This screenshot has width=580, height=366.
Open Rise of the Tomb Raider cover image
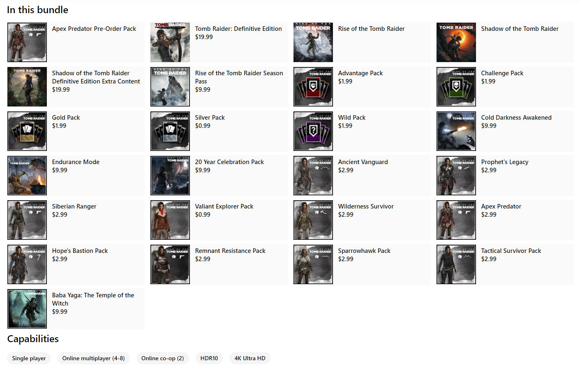[x=313, y=42]
